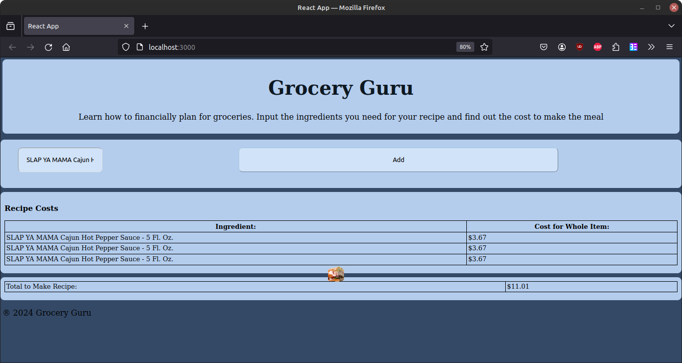This screenshot has height=363, width=682.
Task: Maximize the Firefox window
Action: (x=658, y=7)
